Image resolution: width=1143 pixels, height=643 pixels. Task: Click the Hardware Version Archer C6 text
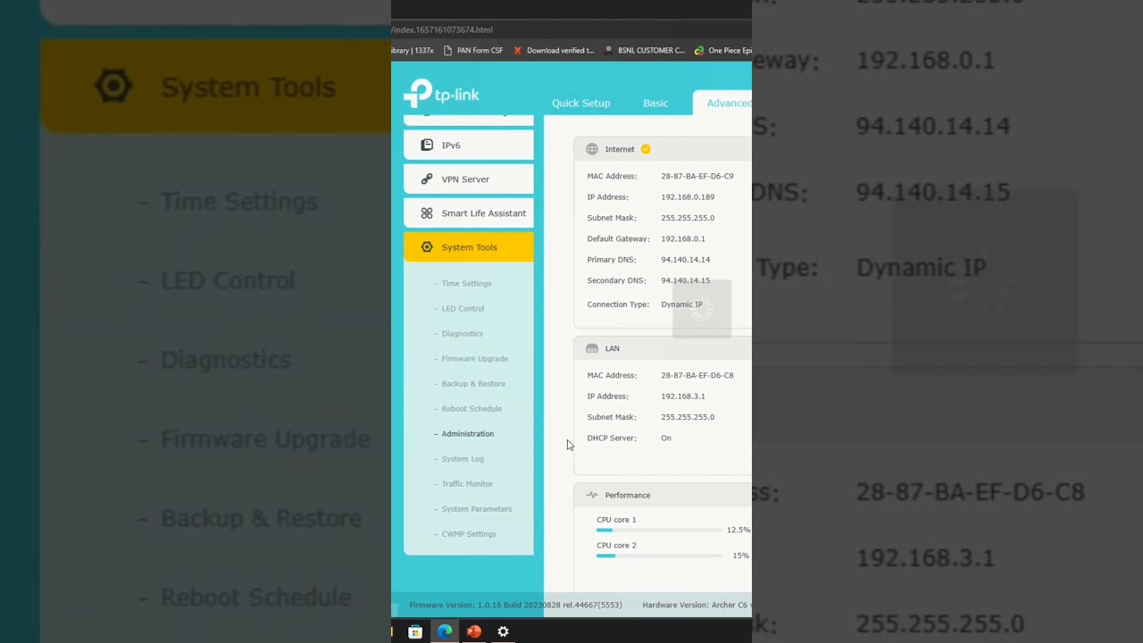click(697, 605)
